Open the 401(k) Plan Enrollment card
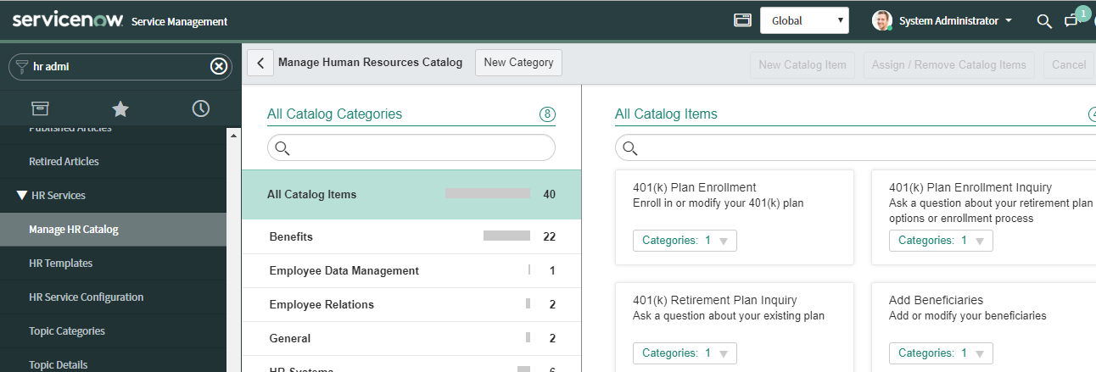1096x372 pixels. click(x=735, y=217)
